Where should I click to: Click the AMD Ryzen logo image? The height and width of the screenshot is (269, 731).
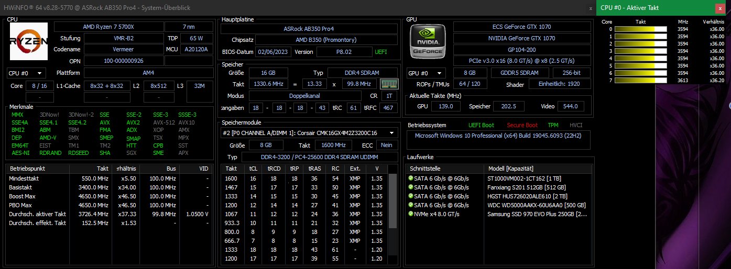pos(29,41)
